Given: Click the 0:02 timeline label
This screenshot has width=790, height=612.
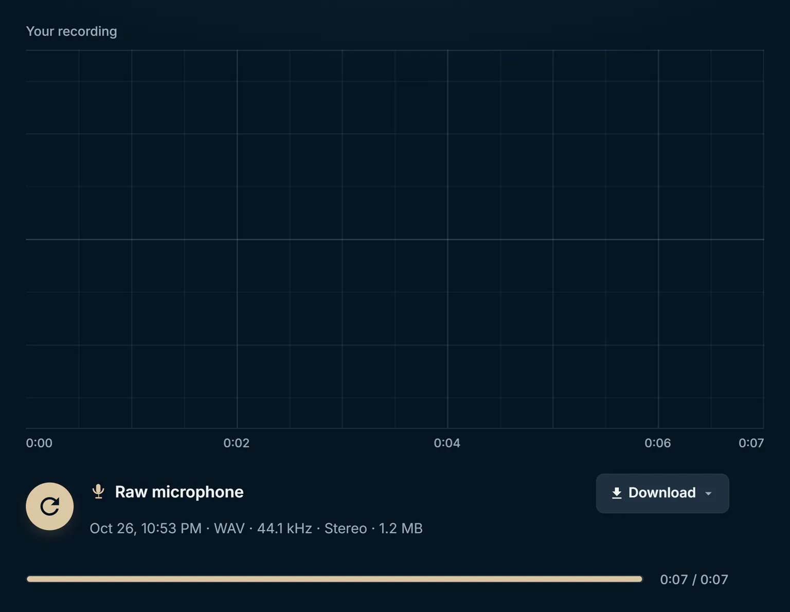Looking at the screenshot, I should click(237, 443).
